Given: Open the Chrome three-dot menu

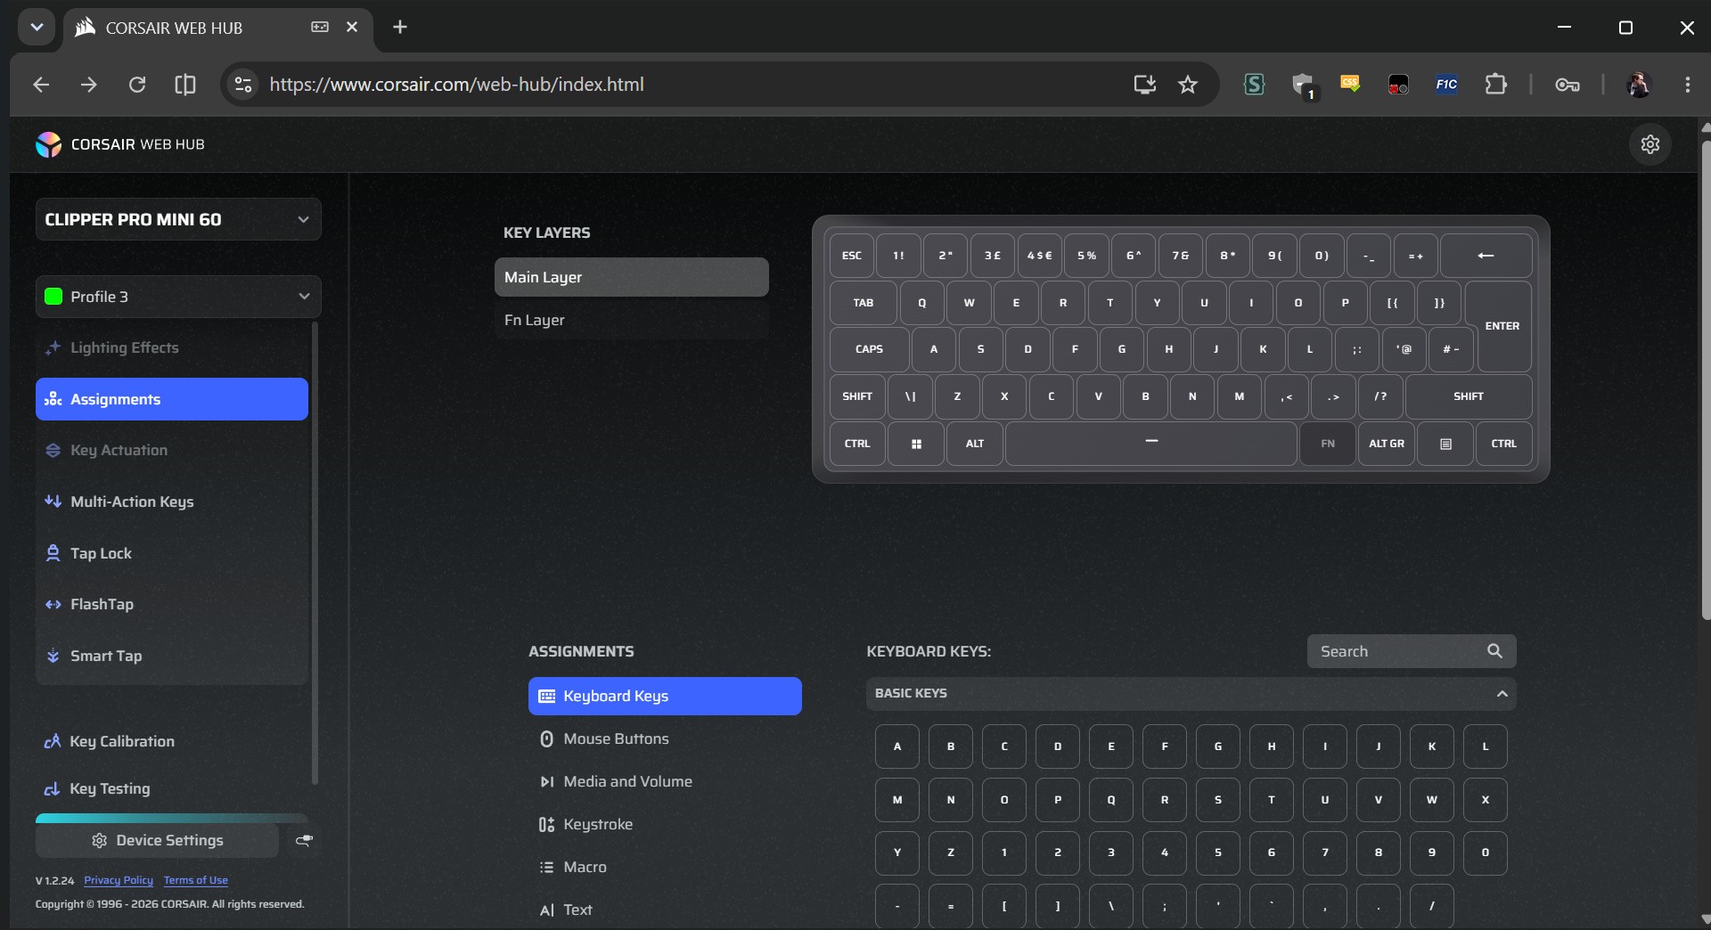Looking at the screenshot, I should pyautogui.click(x=1688, y=85).
